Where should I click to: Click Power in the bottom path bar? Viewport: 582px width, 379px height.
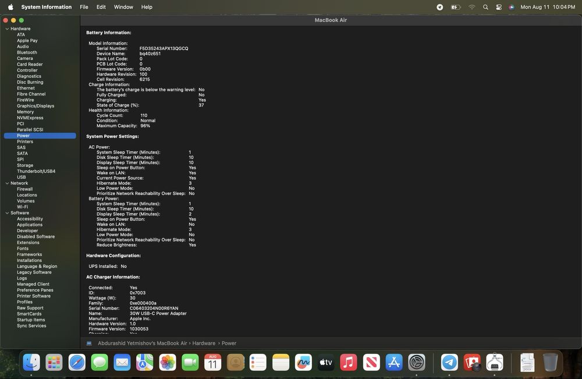point(229,343)
